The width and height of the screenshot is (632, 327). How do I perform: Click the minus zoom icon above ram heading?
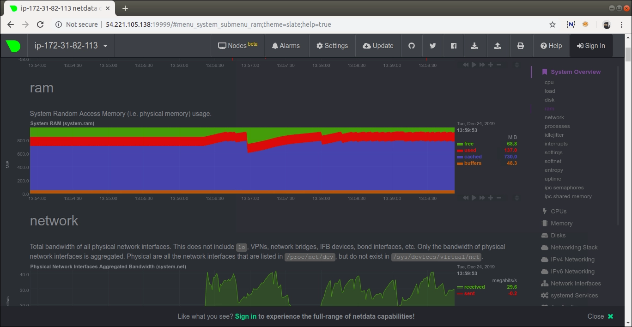pyautogui.click(x=499, y=65)
